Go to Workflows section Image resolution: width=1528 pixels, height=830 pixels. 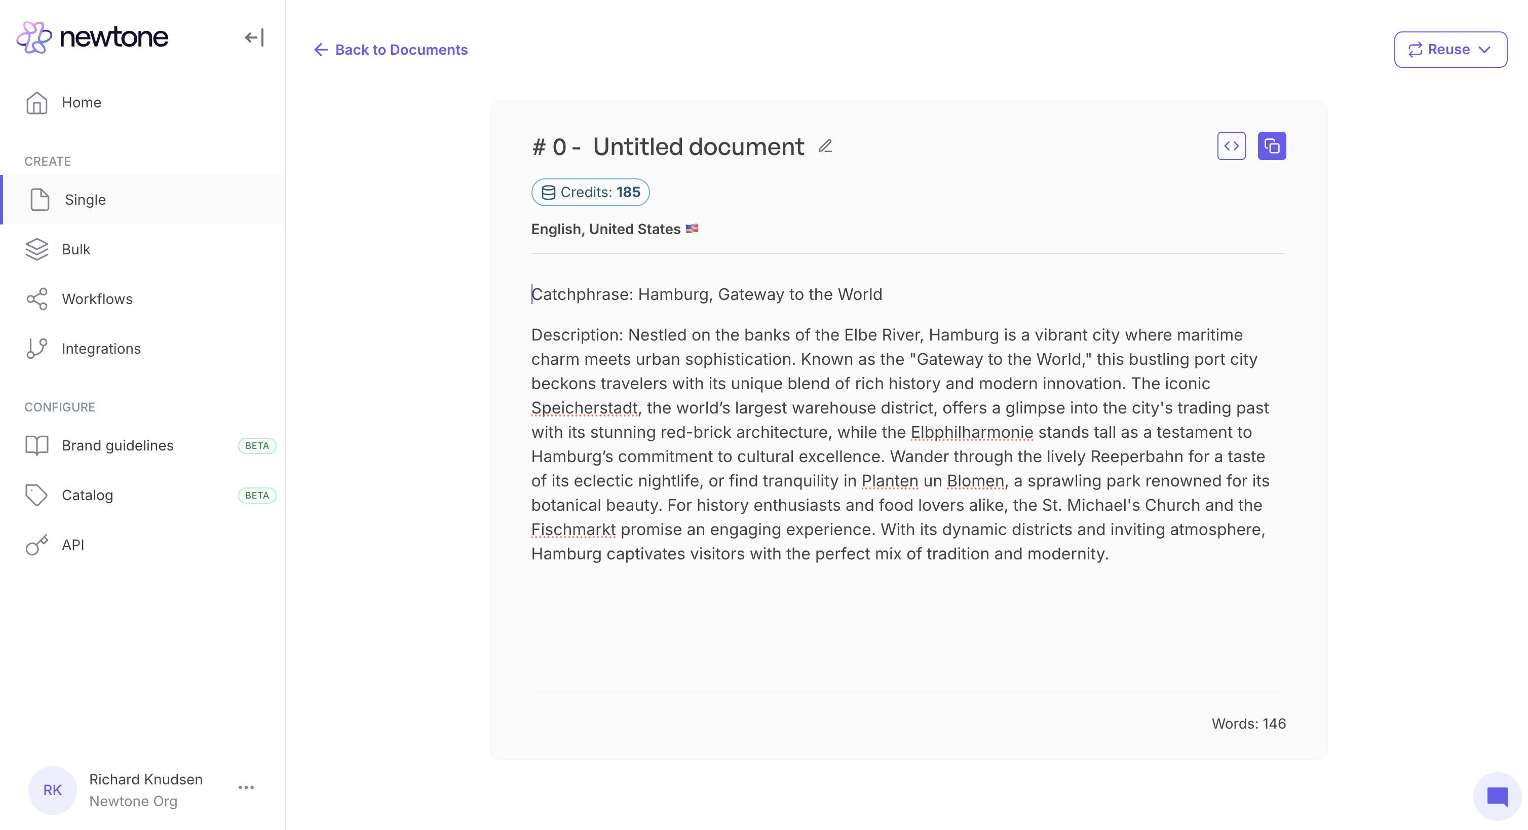pos(97,299)
